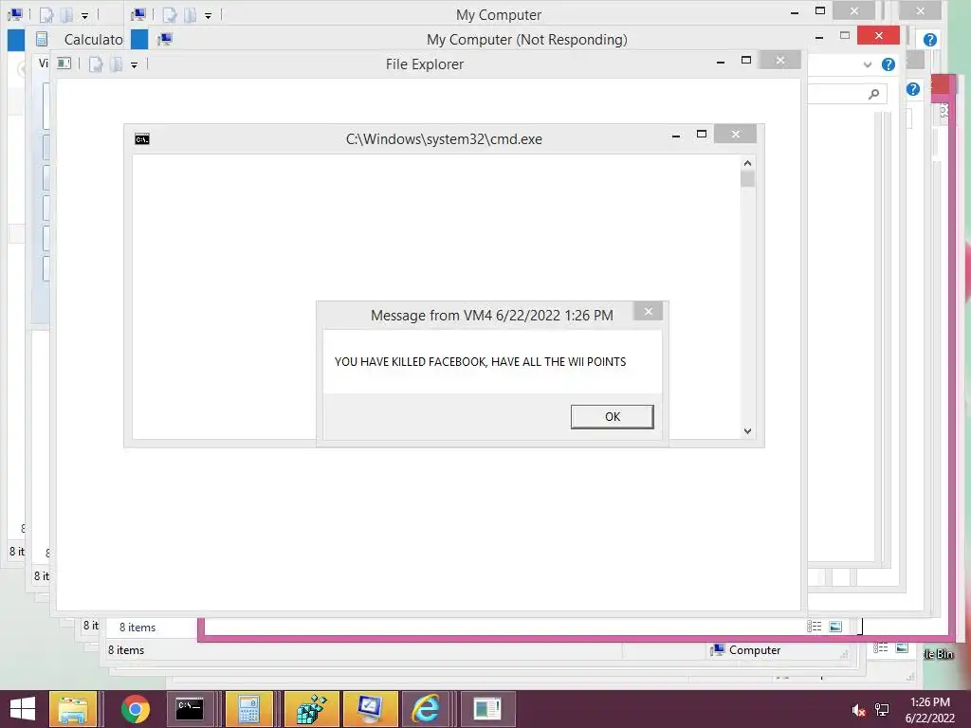
Task: Click the message text YOU HAVE KILLED FACEBOOK
Action: [x=410, y=361]
